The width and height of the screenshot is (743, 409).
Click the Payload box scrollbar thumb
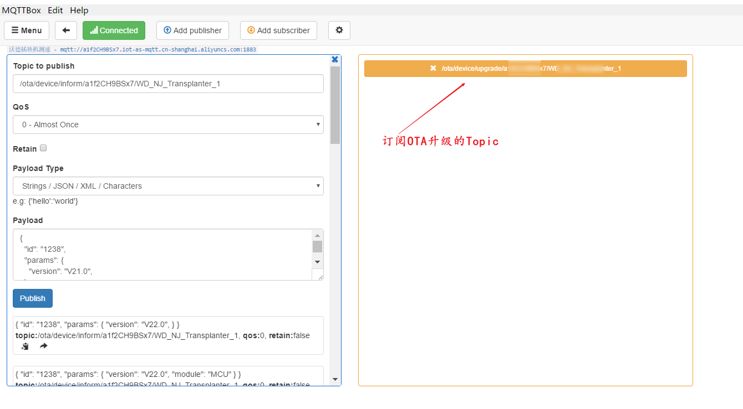tap(317, 246)
